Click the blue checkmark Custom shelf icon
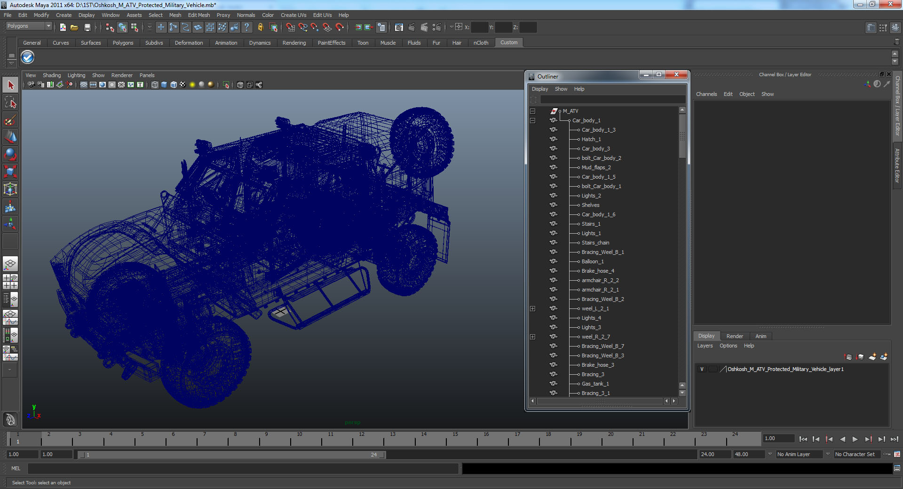Viewport: 903px width, 489px height. pos(28,57)
